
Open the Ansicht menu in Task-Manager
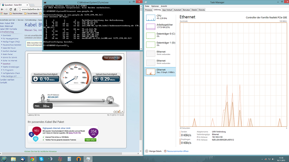pos(164,6)
